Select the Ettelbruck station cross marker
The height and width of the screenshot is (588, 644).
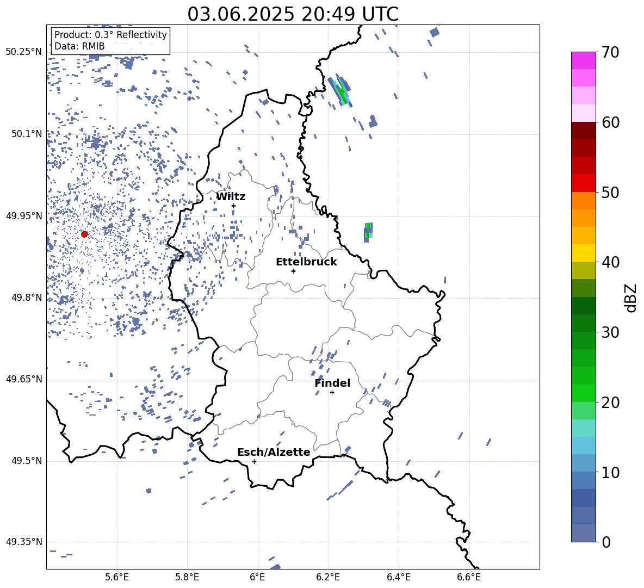293,271
